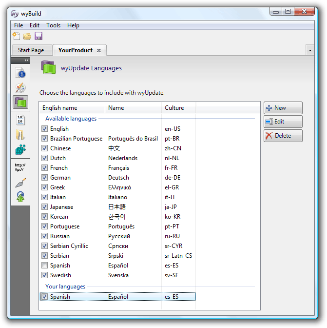Image resolution: width=327 pixels, height=328 pixels.
Task: Select the Portuguese pt-PT row
Action: point(117,226)
